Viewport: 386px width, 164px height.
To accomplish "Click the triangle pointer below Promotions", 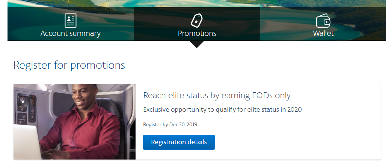I will (x=197, y=44).
